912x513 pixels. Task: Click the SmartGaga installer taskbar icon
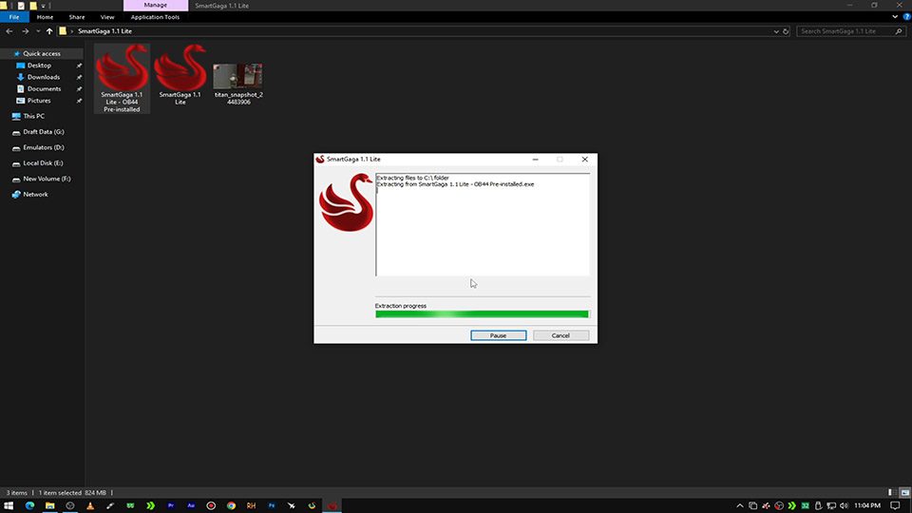point(332,505)
